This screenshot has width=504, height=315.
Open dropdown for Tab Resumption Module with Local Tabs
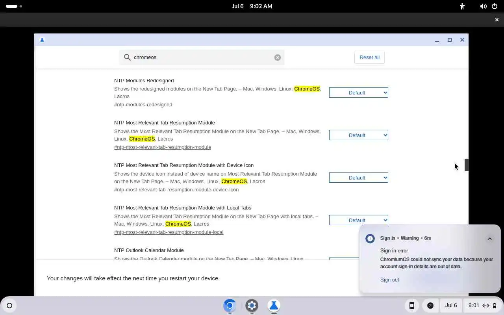358,220
